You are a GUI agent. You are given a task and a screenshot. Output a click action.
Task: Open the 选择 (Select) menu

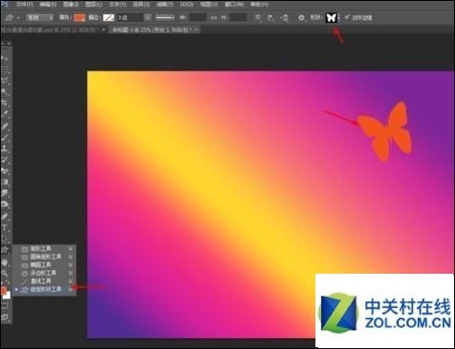point(141,5)
